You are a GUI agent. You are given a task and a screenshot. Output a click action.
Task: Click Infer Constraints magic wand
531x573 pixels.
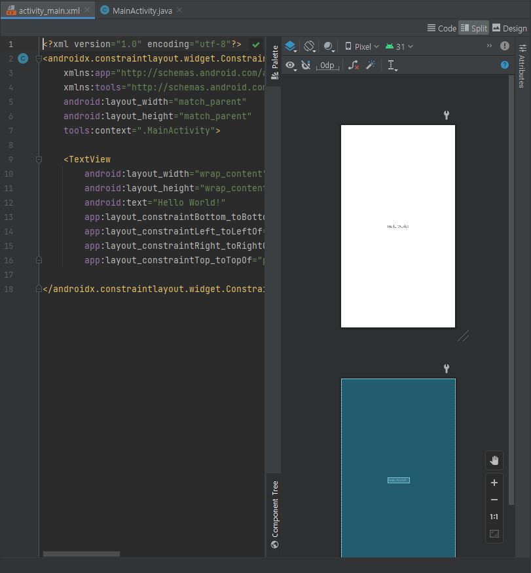[371, 65]
